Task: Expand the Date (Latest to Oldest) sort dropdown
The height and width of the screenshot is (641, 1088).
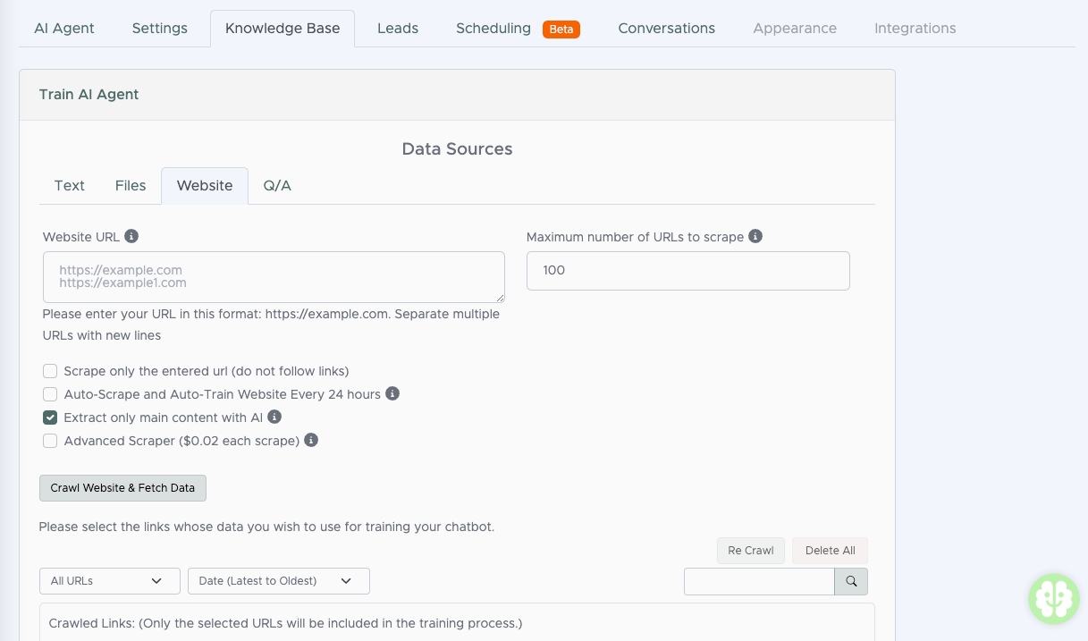Action: pos(278,581)
